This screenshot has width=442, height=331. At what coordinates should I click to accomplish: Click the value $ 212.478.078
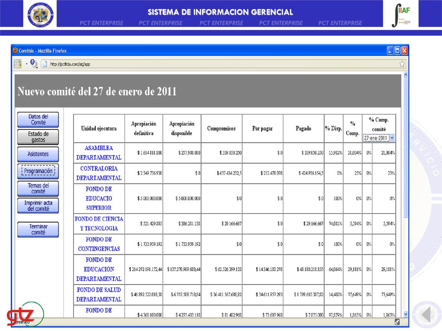point(272,173)
